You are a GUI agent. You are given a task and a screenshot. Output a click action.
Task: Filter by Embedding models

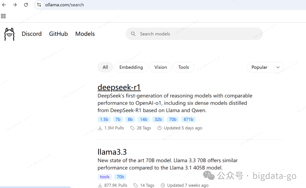131,67
